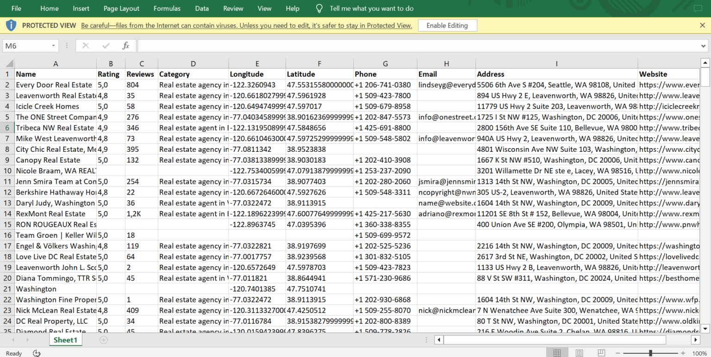Open the Protected View safety link
This screenshot has height=357, width=711.
coord(246,25)
